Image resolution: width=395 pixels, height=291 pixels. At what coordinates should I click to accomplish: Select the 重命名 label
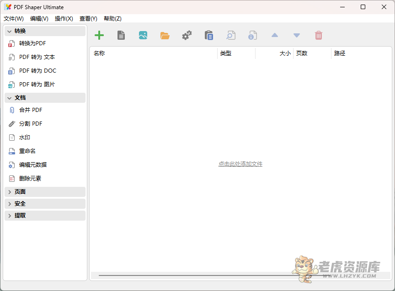[x=27, y=151]
